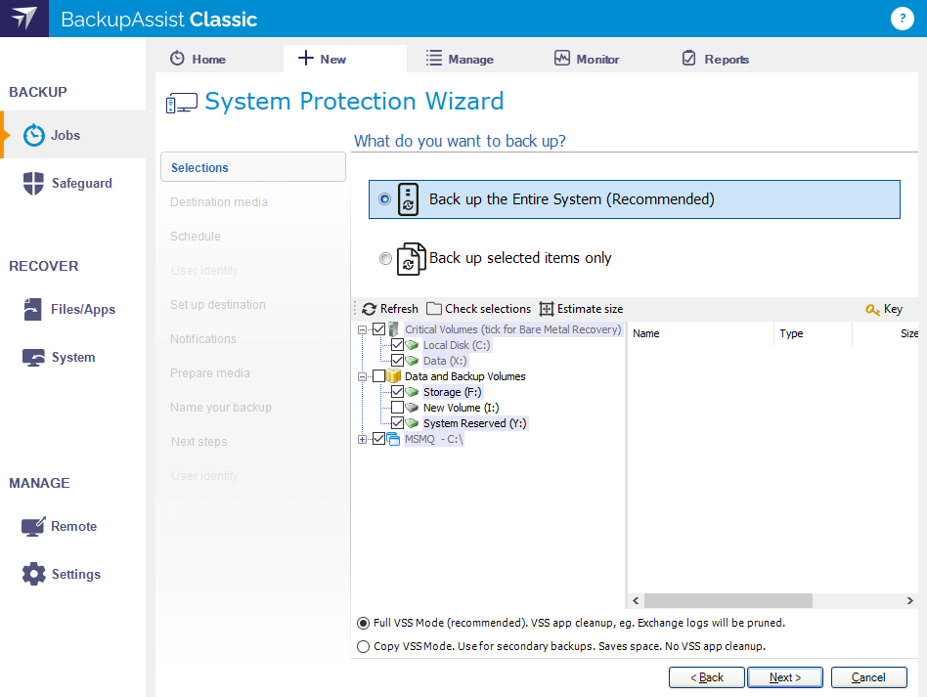The width and height of the screenshot is (927, 697).
Task: Select System Reserved (Y:) tree row
Action: (x=474, y=423)
